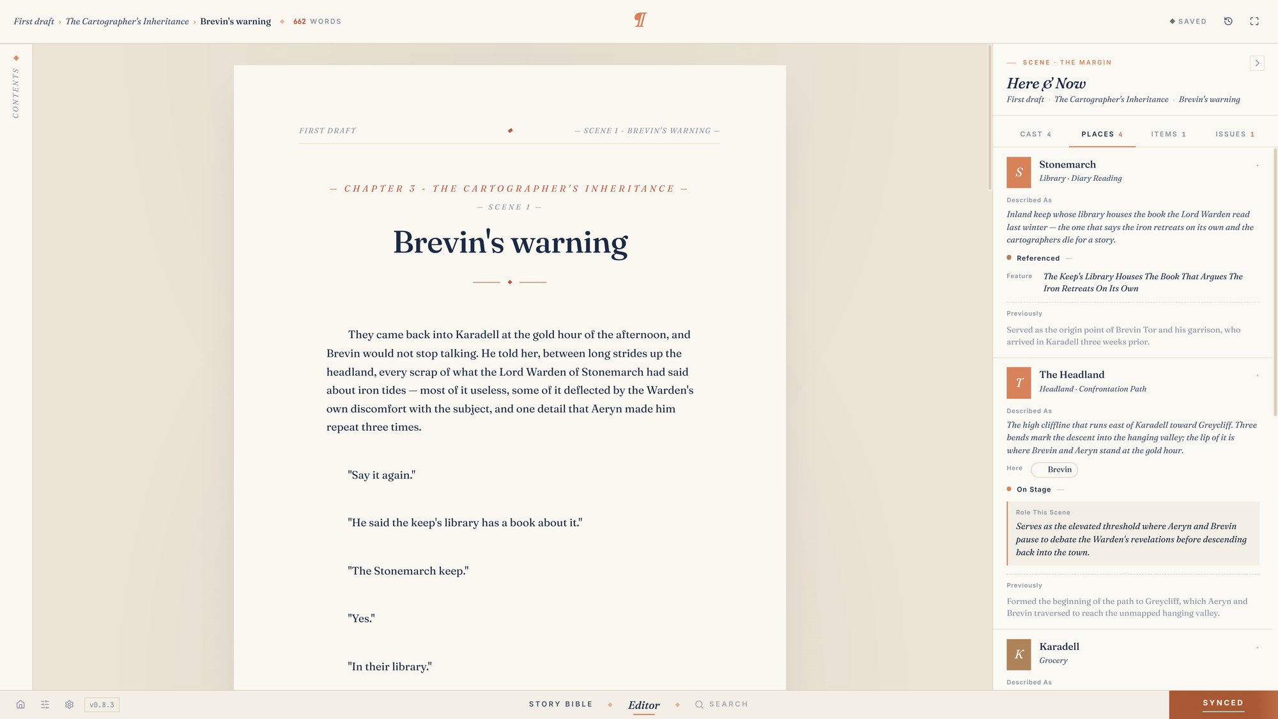The width and height of the screenshot is (1278, 719).
Task: Click the Brevin's warning header breadcrumb
Action: pos(235,21)
